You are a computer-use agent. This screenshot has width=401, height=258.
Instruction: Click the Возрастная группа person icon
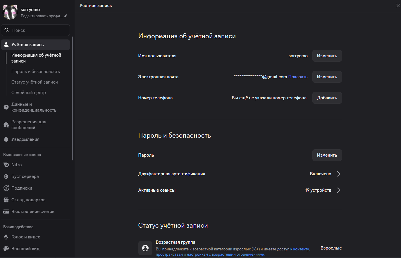pyautogui.click(x=145, y=248)
